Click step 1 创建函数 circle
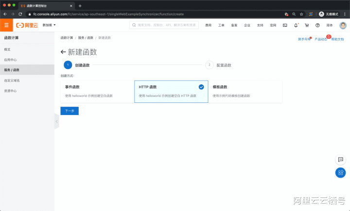Screen dimensions: 350x211 [68, 65]
